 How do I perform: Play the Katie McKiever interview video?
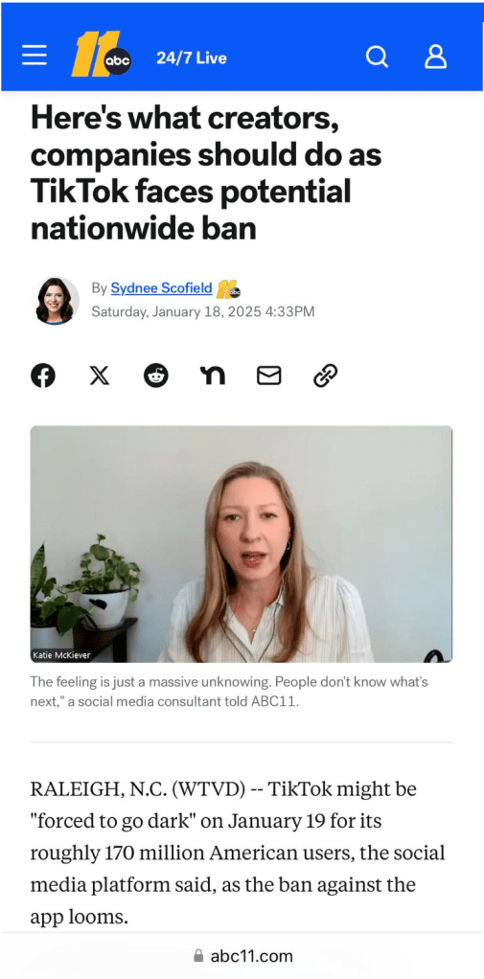click(x=242, y=544)
